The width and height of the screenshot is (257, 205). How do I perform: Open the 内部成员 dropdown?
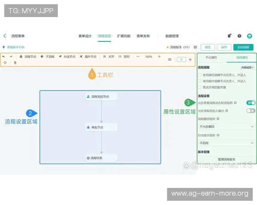tap(247, 67)
